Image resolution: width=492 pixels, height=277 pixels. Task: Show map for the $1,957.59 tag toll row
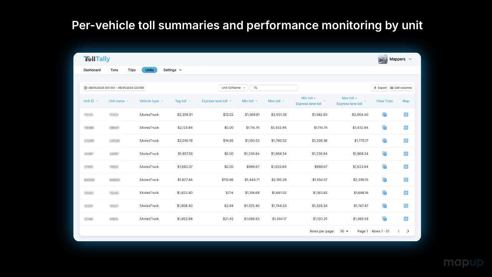[406, 154]
